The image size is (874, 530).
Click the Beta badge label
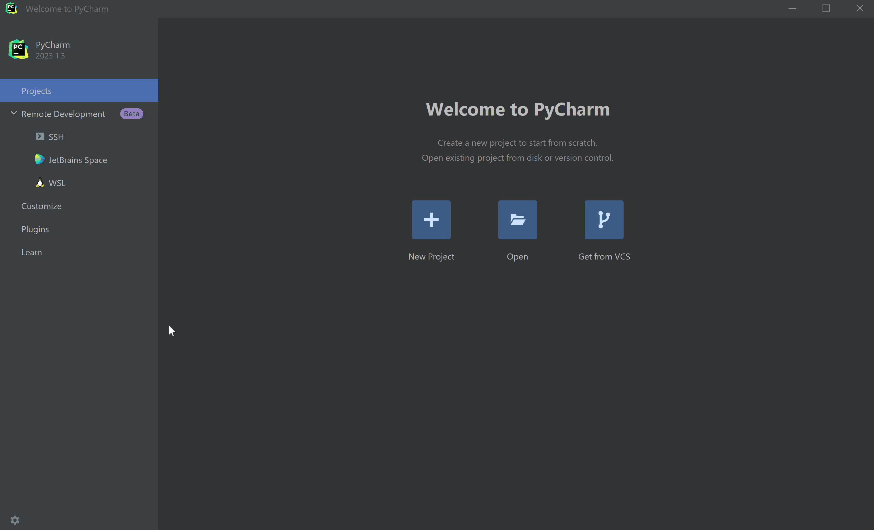[131, 114]
